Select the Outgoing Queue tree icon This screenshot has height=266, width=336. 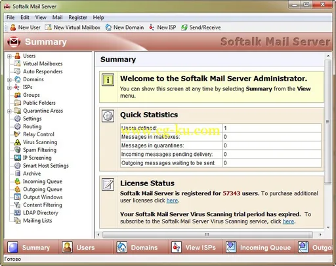(18, 189)
